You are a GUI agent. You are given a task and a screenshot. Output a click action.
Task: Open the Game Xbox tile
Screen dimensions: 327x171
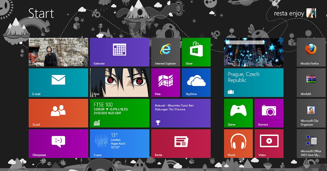point(238,113)
